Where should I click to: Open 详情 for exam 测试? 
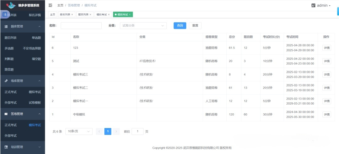(x=327, y=61)
